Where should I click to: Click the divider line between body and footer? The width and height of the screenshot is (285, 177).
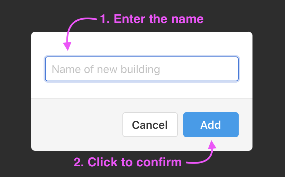click(142, 98)
